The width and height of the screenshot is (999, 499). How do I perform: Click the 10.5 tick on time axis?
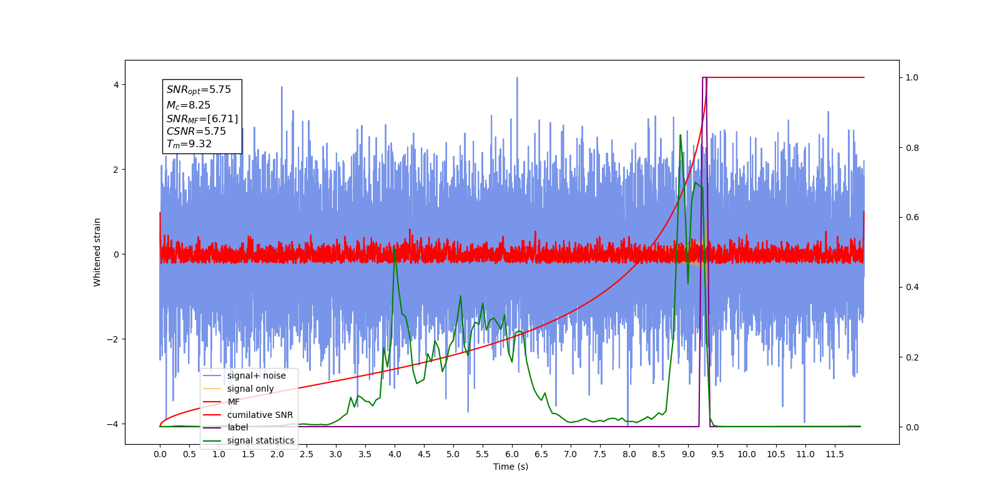[x=776, y=454]
